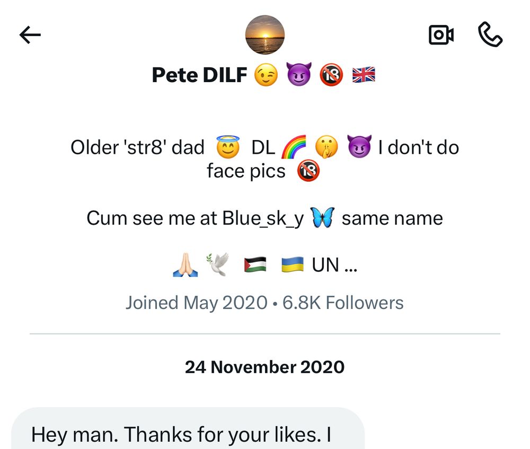Start an audio phone call
The width and height of the screenshot is (530, 449).
pyautogui.click(x=490, y=35)
